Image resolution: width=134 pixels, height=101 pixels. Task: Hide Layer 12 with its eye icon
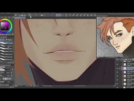click(x=117, y=68)
